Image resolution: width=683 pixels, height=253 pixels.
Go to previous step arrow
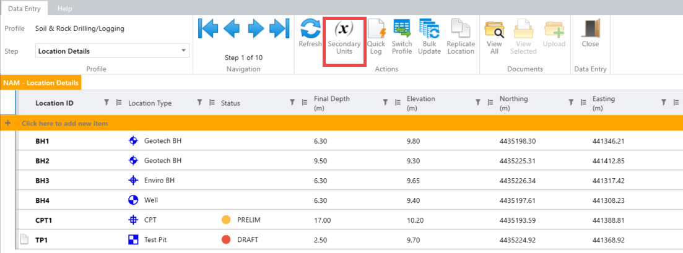(x=232, y=29)
